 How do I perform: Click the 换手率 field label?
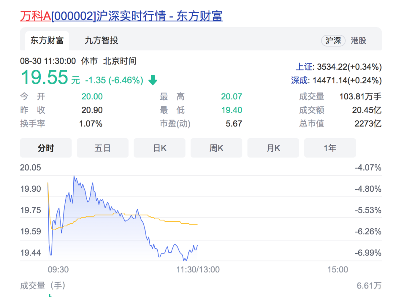pyautogui.click(x=33, y=124)
